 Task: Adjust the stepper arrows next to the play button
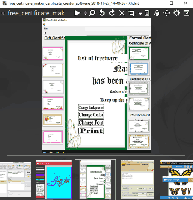(x=85, y=13)
